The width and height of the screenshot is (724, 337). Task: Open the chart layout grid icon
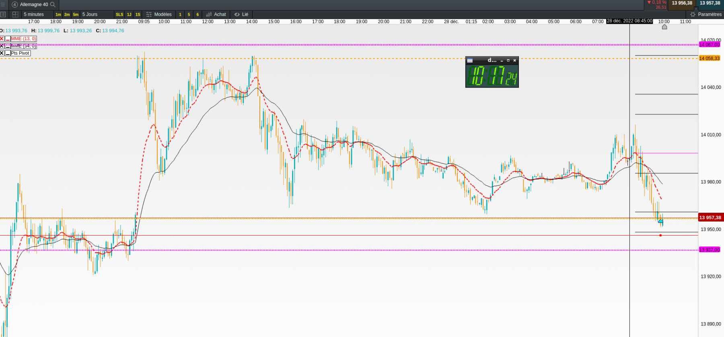(15, 14)
